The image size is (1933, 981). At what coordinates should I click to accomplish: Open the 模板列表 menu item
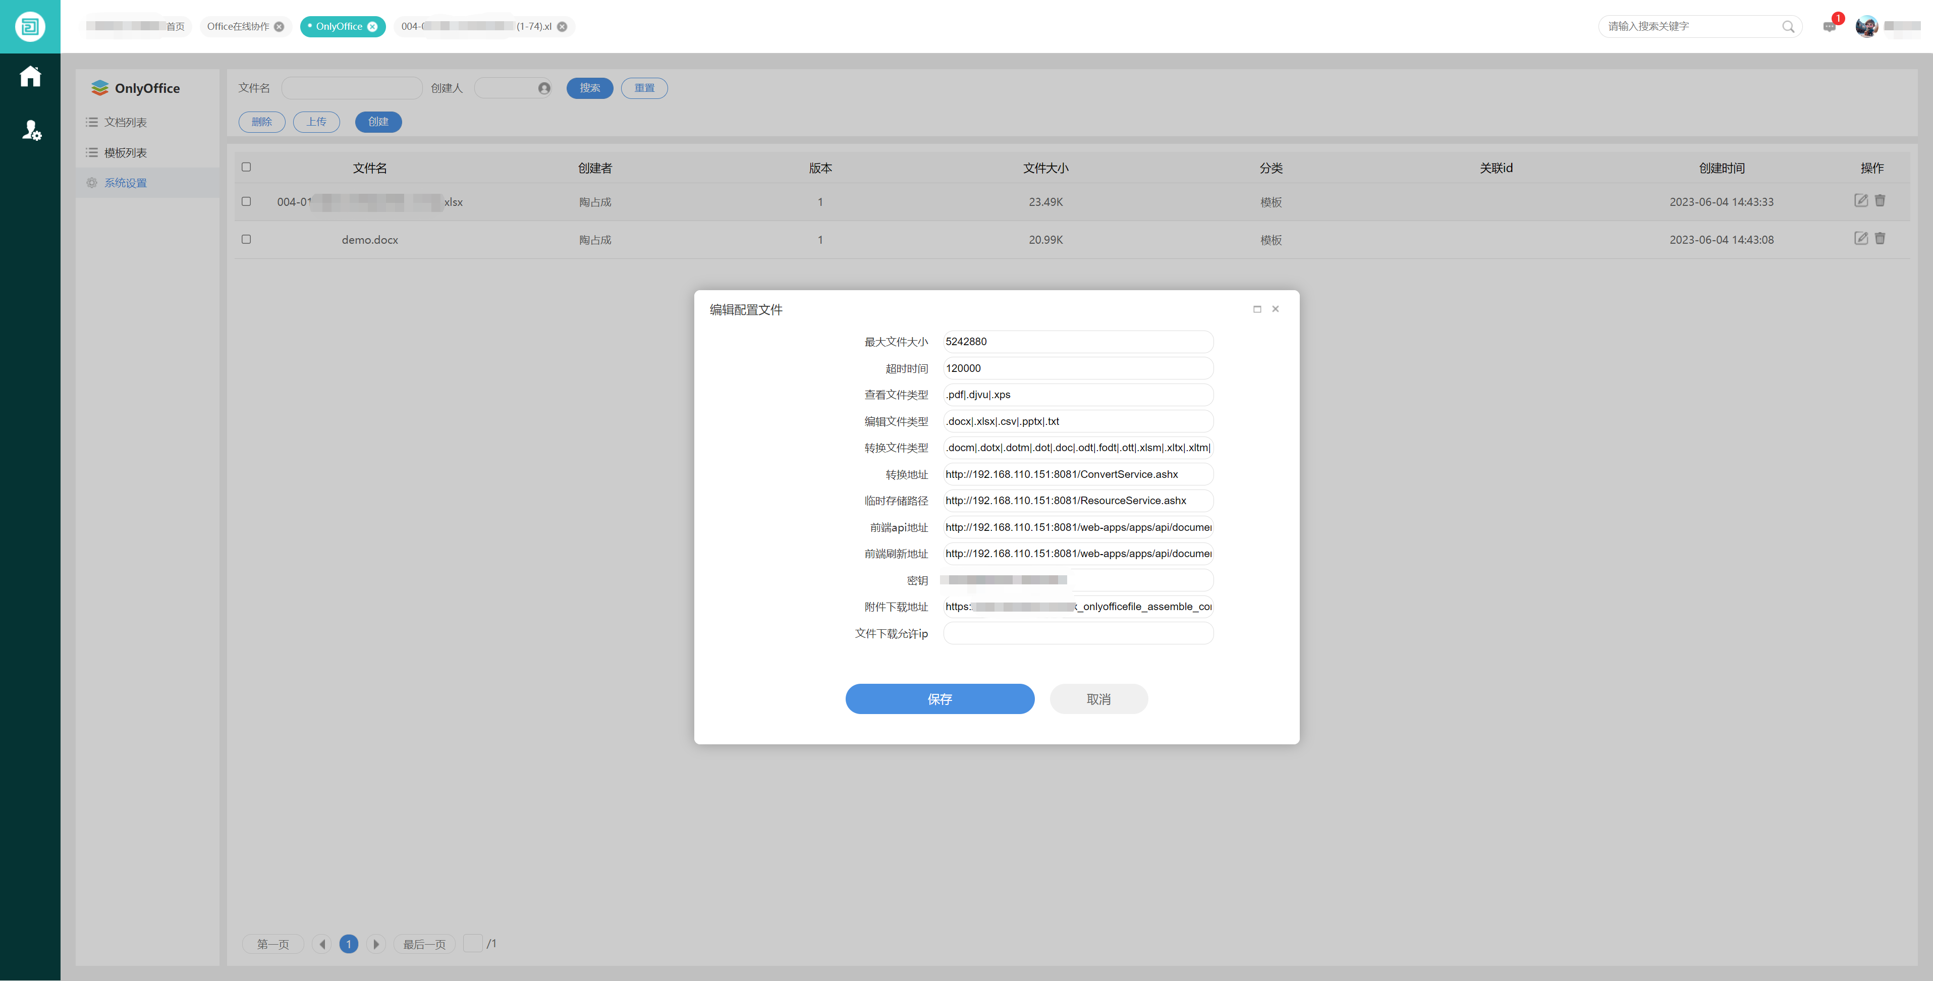pyautogui.click(x=125, y=153)
